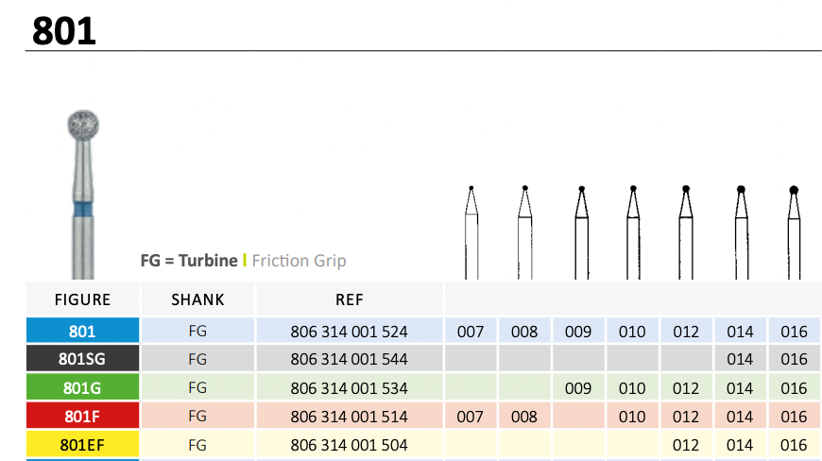822x461 pixels.
Task: Click the FG = Turbine Friction Grip legend
Action: click(243, 261)
